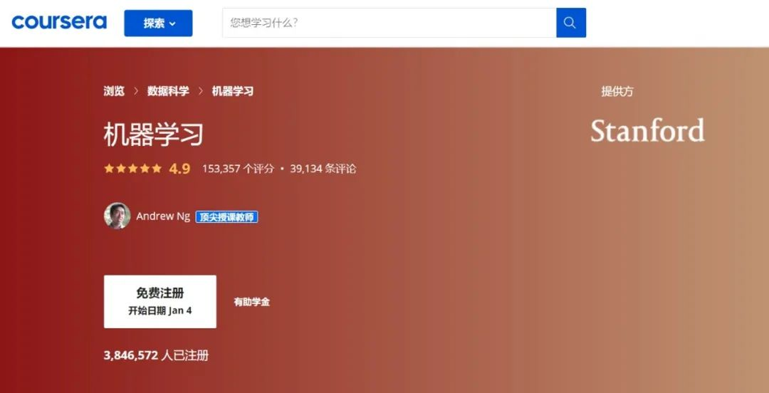Image resolution: width=769 pixels, height=393 pixels.
Task: Open 数据科学 breadcrumb link
Action: [168, 91]
